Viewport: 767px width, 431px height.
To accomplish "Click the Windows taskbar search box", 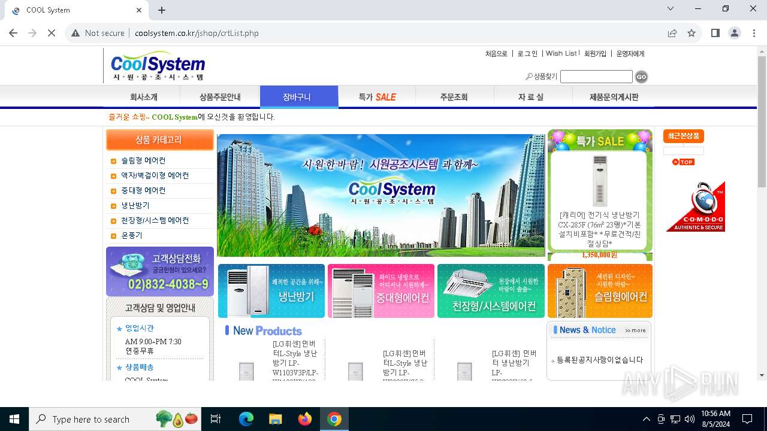I will [116, 419].
